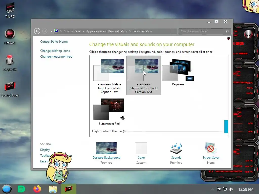Open Desktop Background settings icon
This screenshot has height=194, width=259.
tap(106, 148)
